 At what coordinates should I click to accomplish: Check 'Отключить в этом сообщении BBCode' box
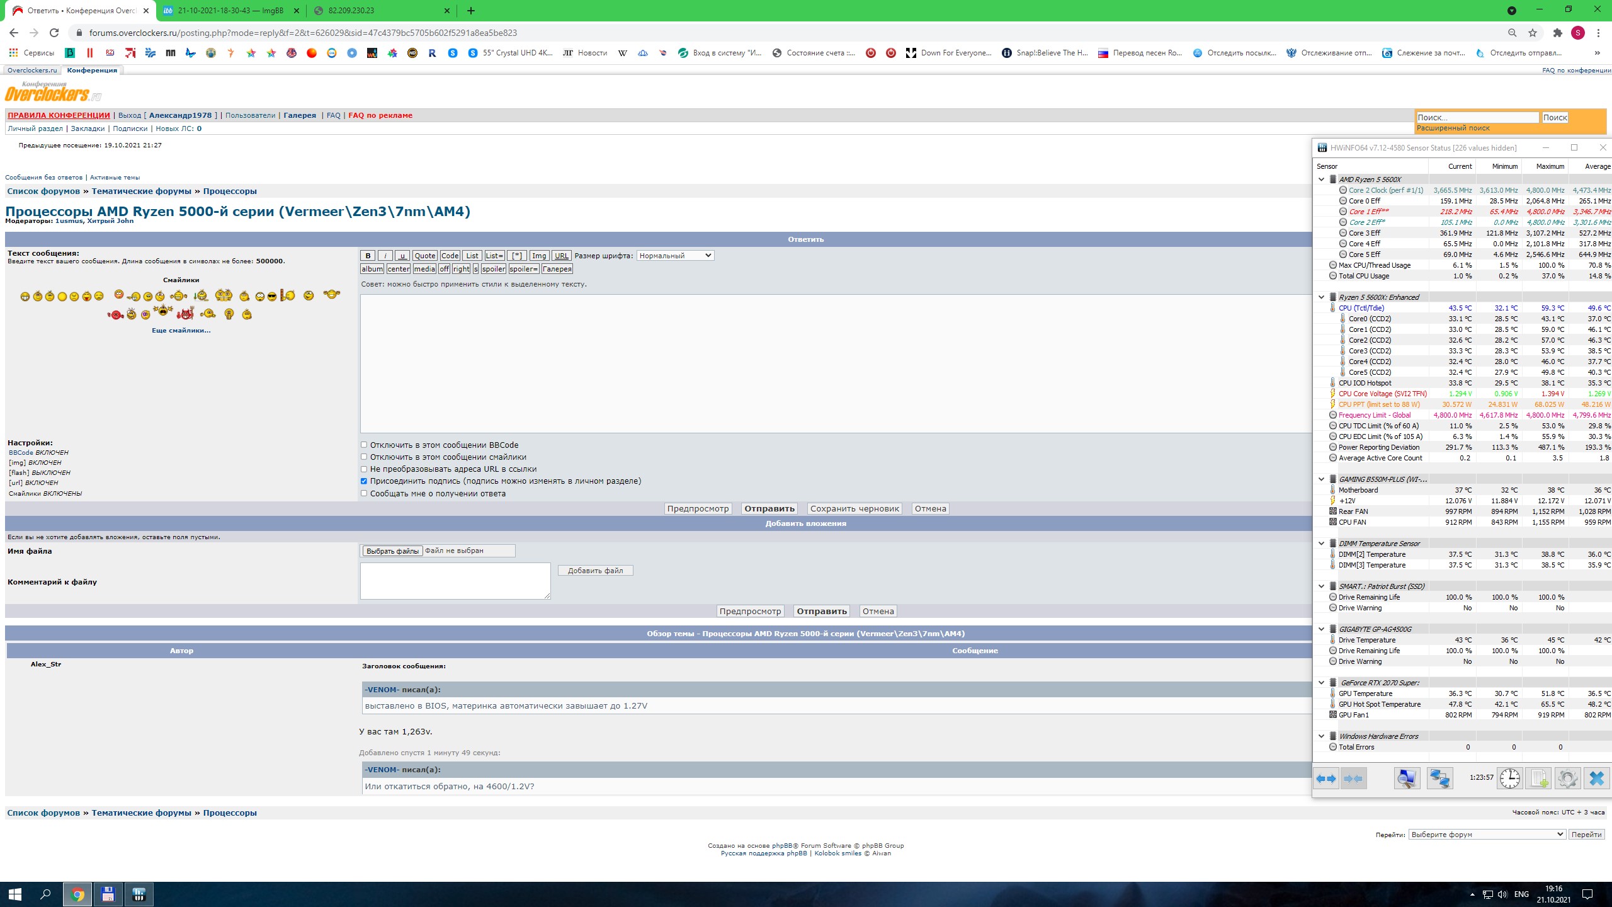pos(364,445)
